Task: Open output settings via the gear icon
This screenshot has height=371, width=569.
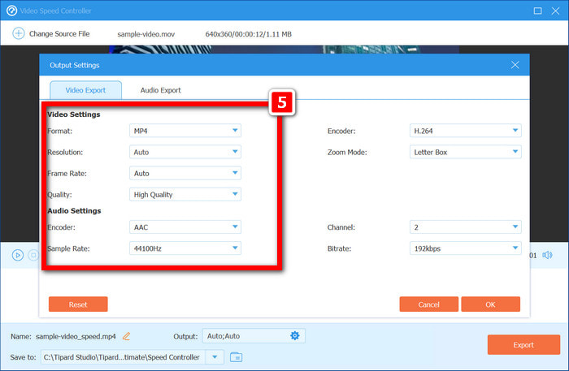Action: [x=295, y=336]
